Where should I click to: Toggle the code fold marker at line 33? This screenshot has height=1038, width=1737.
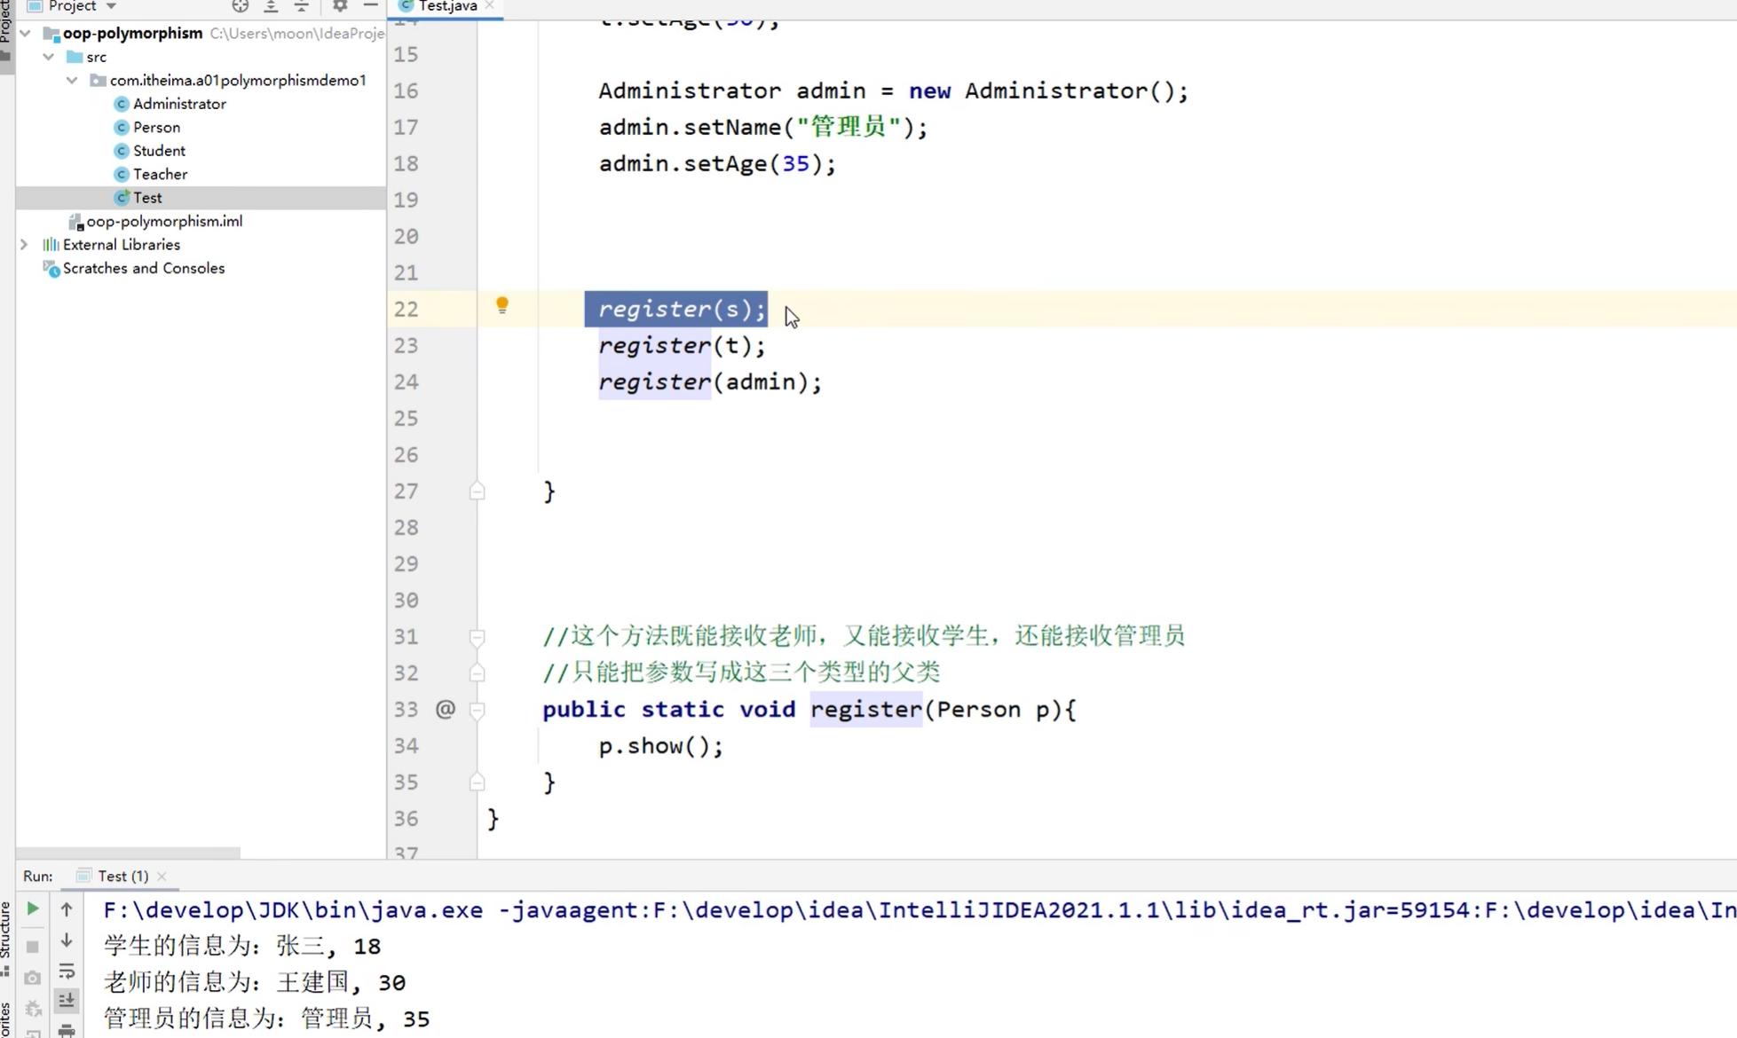coord(477,710)
